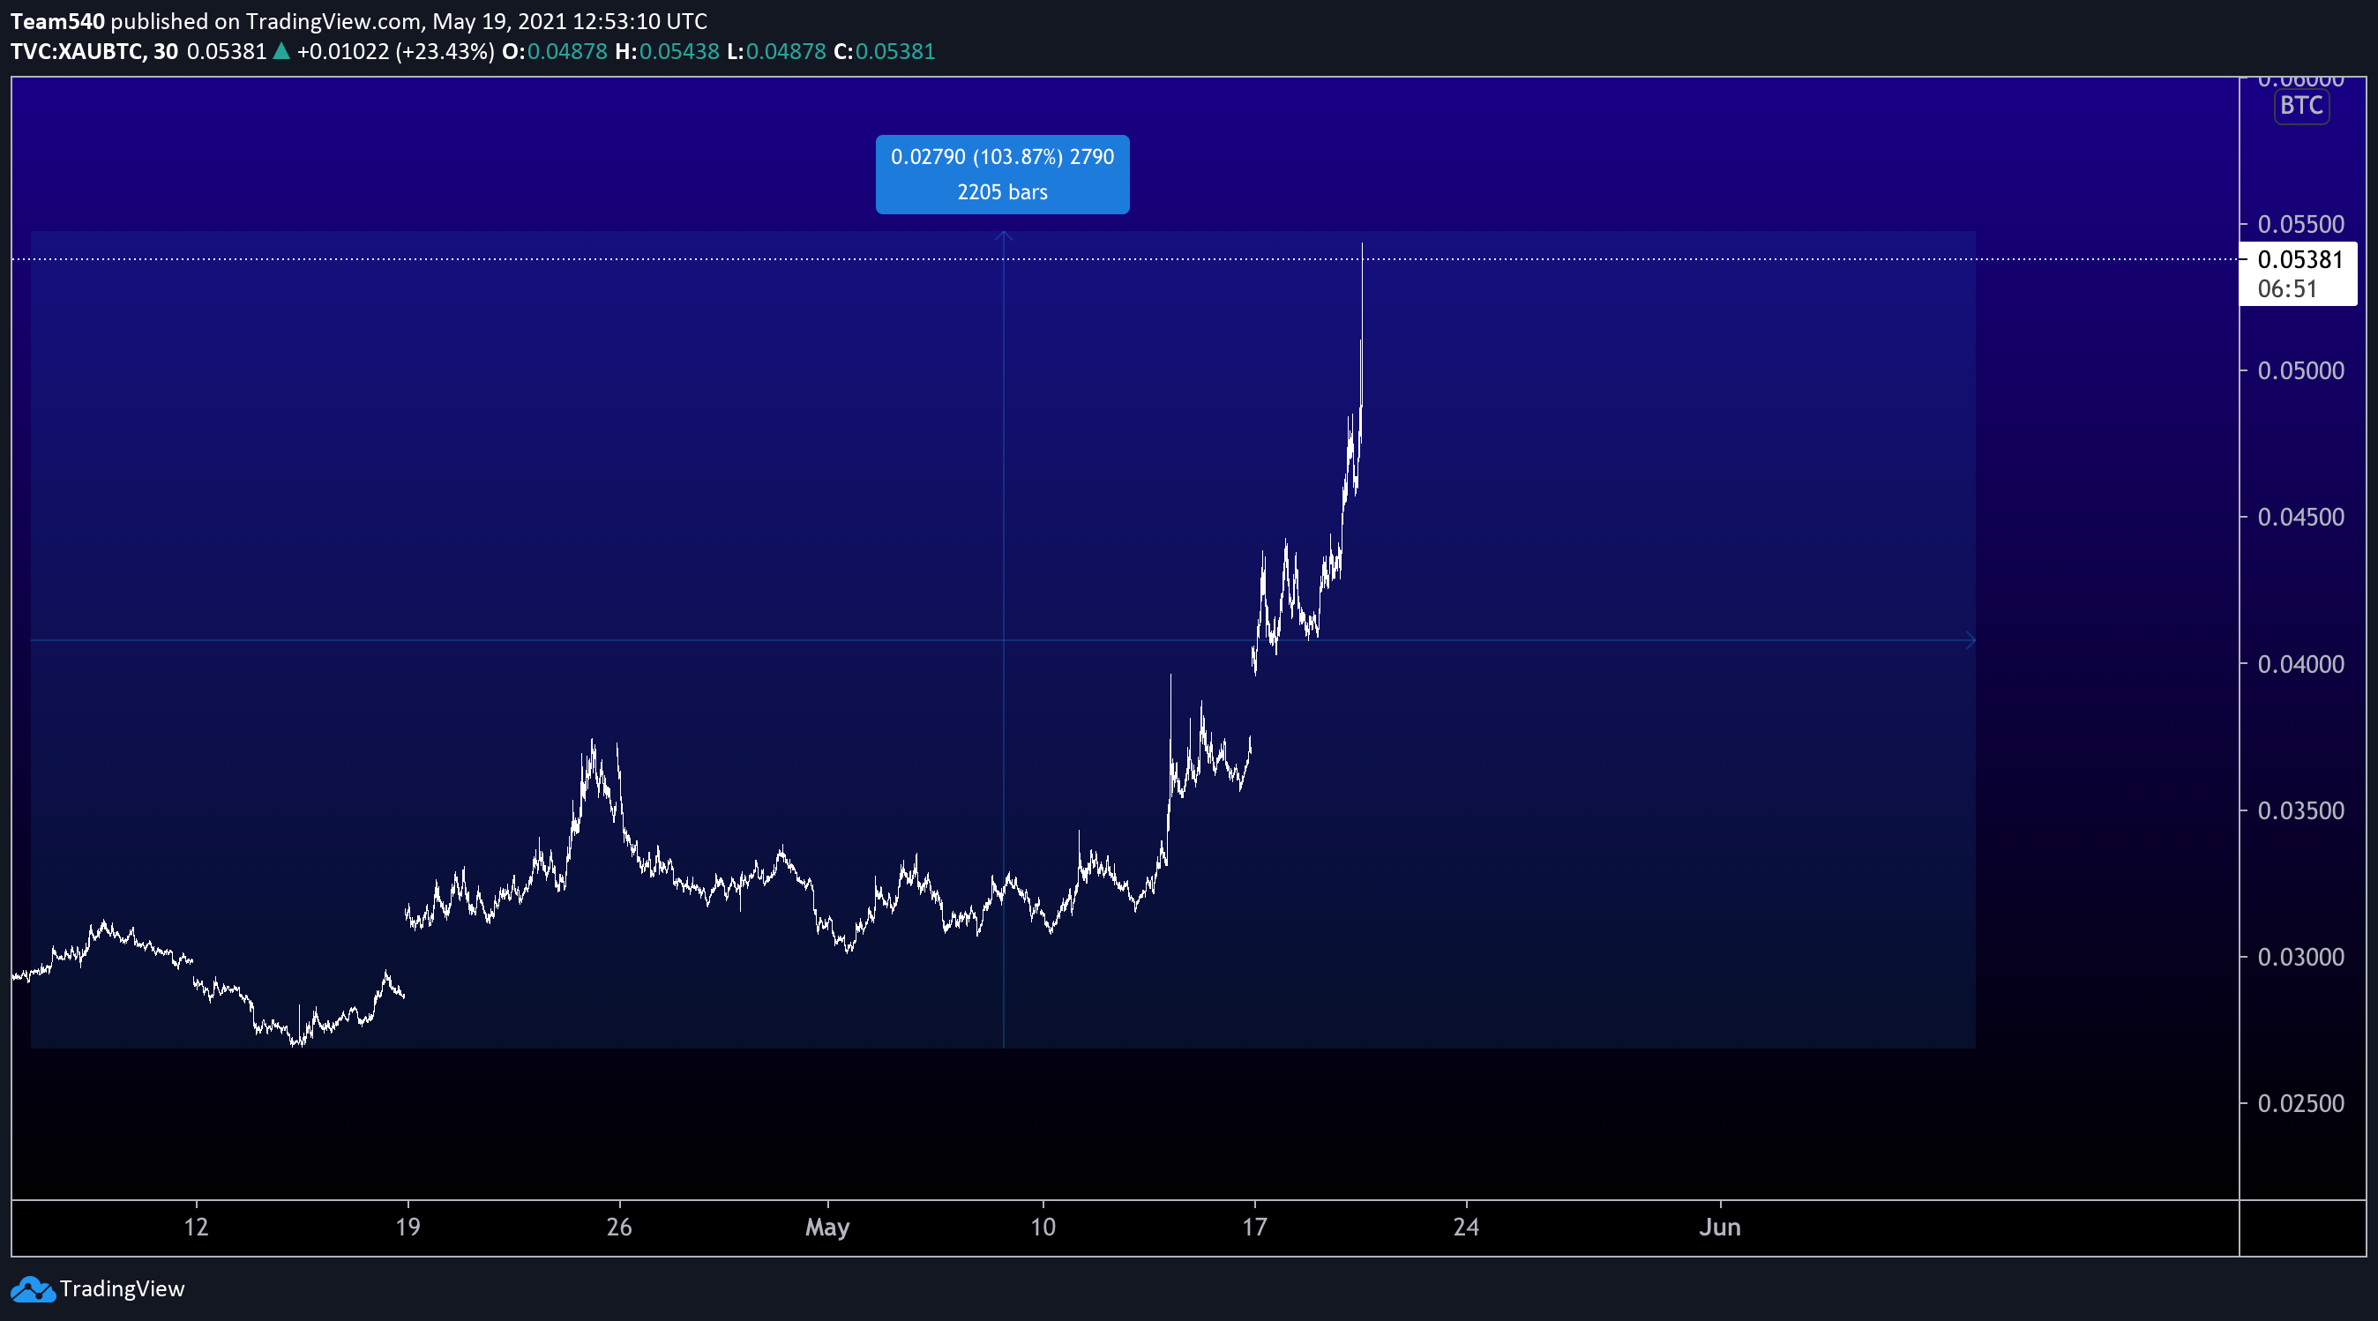Click the 17 date label on the time axis
This screenshot has height=1321, width=2378.
(1253, 1227)
